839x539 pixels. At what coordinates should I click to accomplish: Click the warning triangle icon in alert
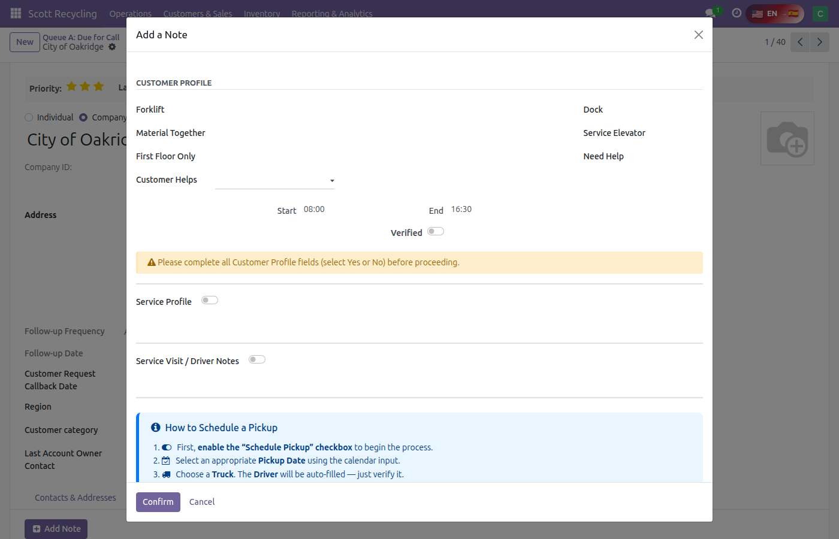pos(152,262)
